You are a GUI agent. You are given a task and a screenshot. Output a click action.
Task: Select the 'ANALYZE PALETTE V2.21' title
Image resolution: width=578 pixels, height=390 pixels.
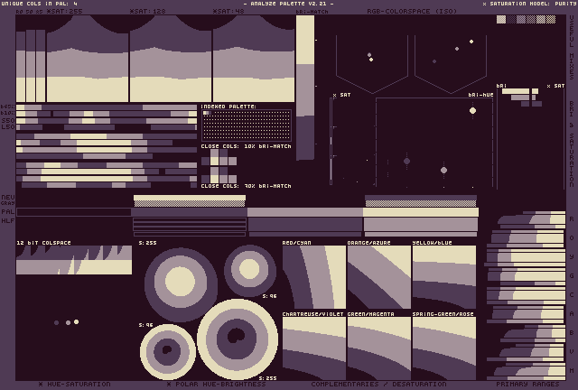coord(289,4)
